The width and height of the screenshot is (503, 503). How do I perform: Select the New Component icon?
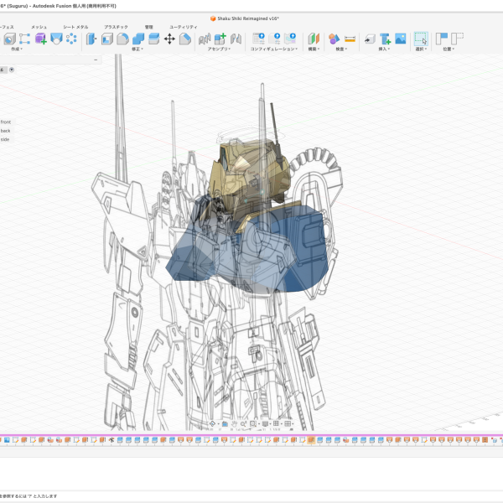220,39
